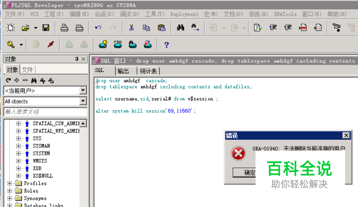The image size is (358, 207).
Task: Click the PL/SQL Beautifier icon
Action: [x=258, y=28]
